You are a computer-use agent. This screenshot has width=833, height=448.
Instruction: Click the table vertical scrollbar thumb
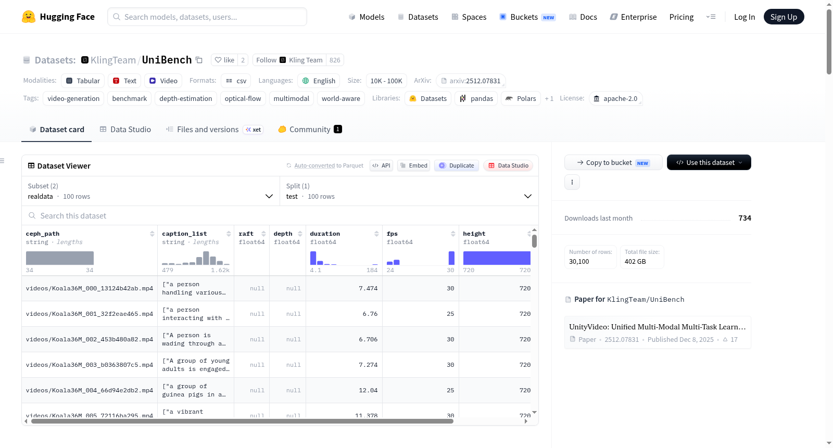534,241
